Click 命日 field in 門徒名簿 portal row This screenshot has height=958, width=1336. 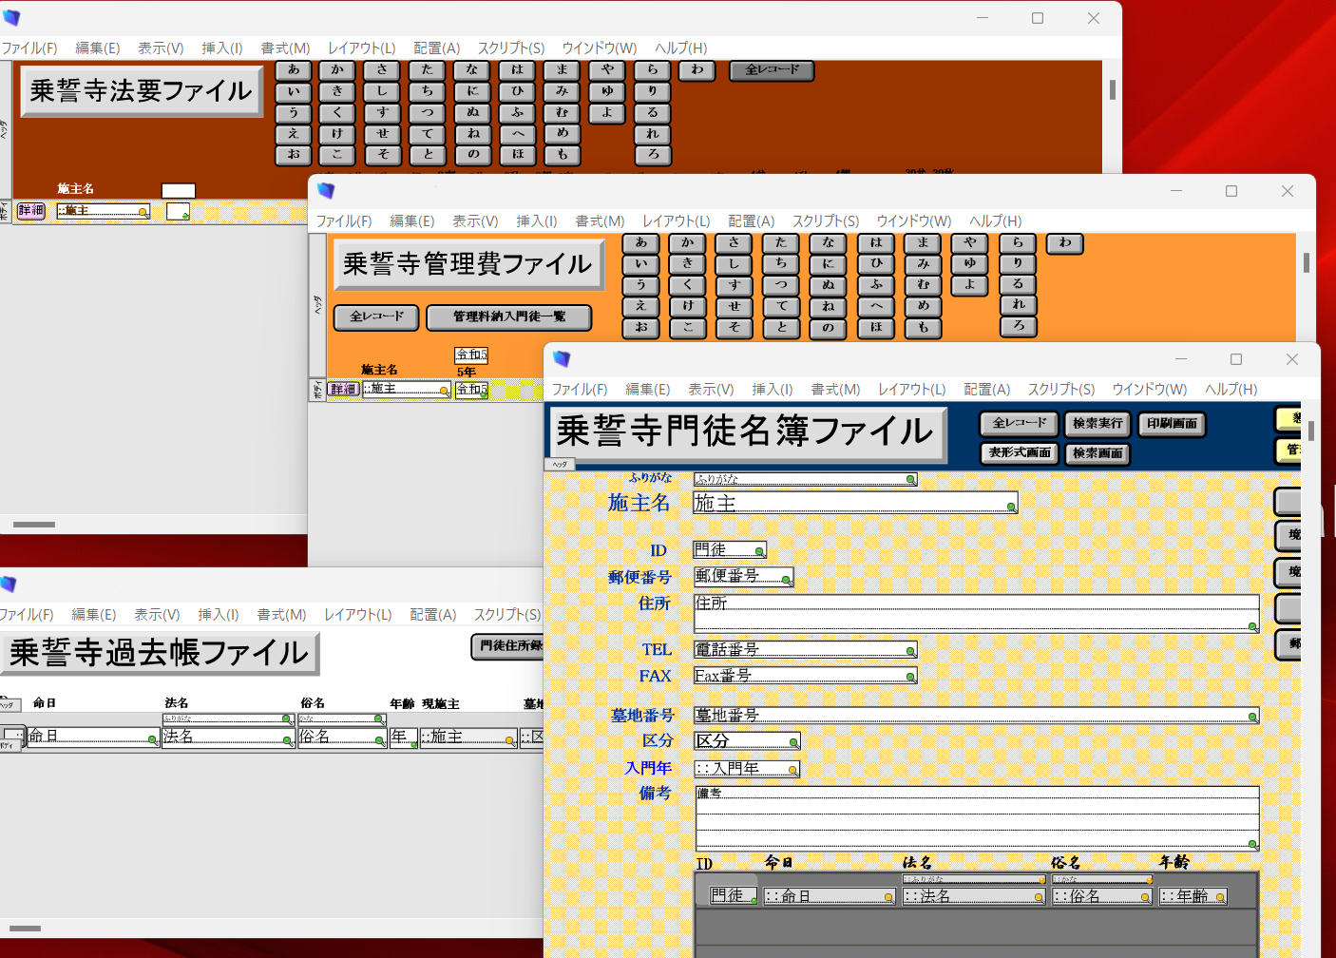(830, 896)
